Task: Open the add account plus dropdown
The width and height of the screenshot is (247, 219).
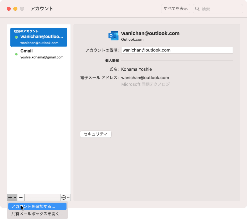Action: [x=12, y=197]
